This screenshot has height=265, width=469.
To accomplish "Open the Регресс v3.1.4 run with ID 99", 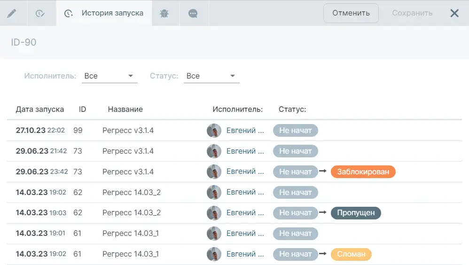I will coord(128,131).
